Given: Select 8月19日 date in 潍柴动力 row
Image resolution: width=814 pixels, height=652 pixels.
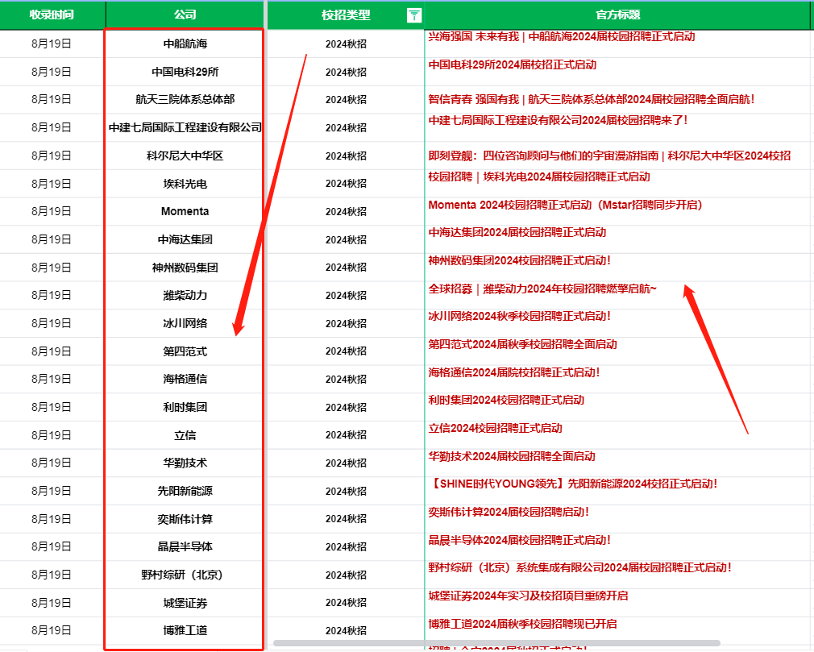Looking at the screenshot, I should [52, 295].
